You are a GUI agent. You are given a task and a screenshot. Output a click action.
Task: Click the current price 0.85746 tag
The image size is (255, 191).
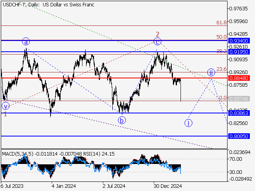click(x=239, y=98)
